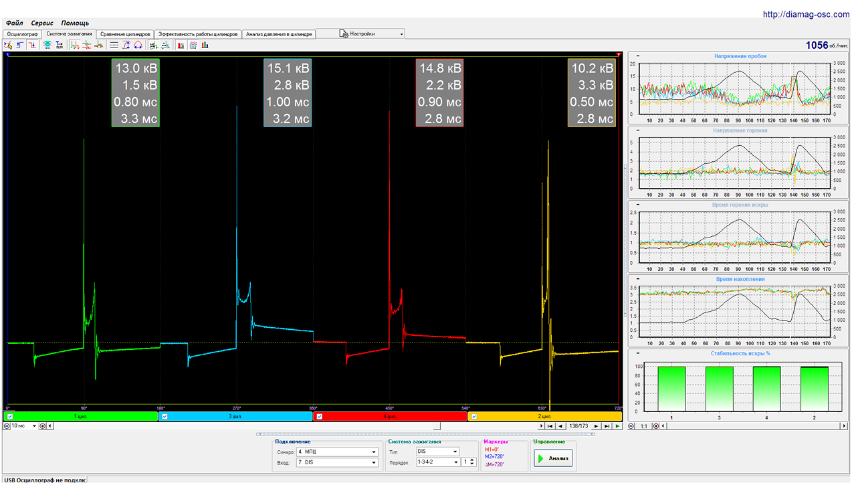Open the Помощь menu

75,23
